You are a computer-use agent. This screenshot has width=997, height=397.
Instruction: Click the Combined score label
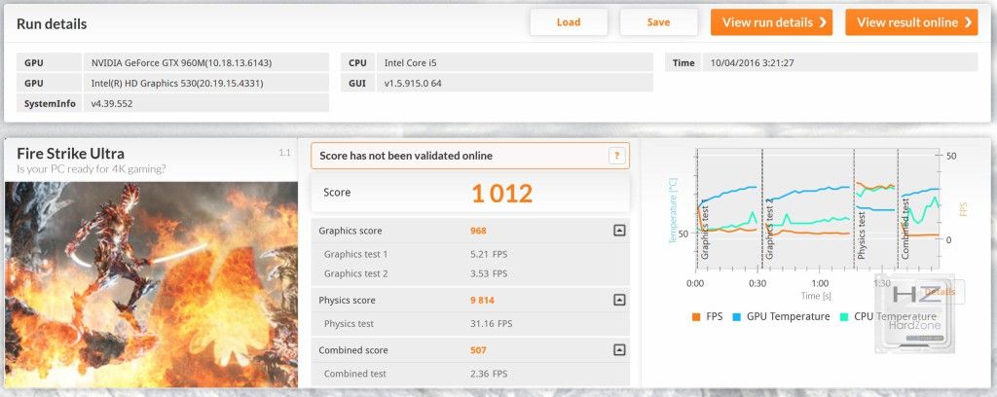(352, 350)
